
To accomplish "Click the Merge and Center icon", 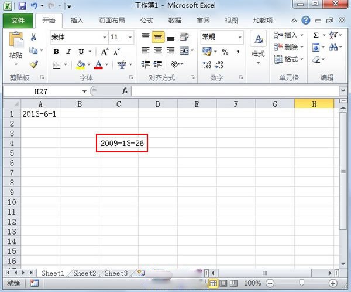I will click(x=184, y=51).
